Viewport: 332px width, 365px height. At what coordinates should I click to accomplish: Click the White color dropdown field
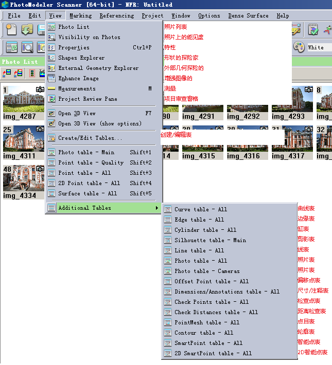[x=319, y=47]
